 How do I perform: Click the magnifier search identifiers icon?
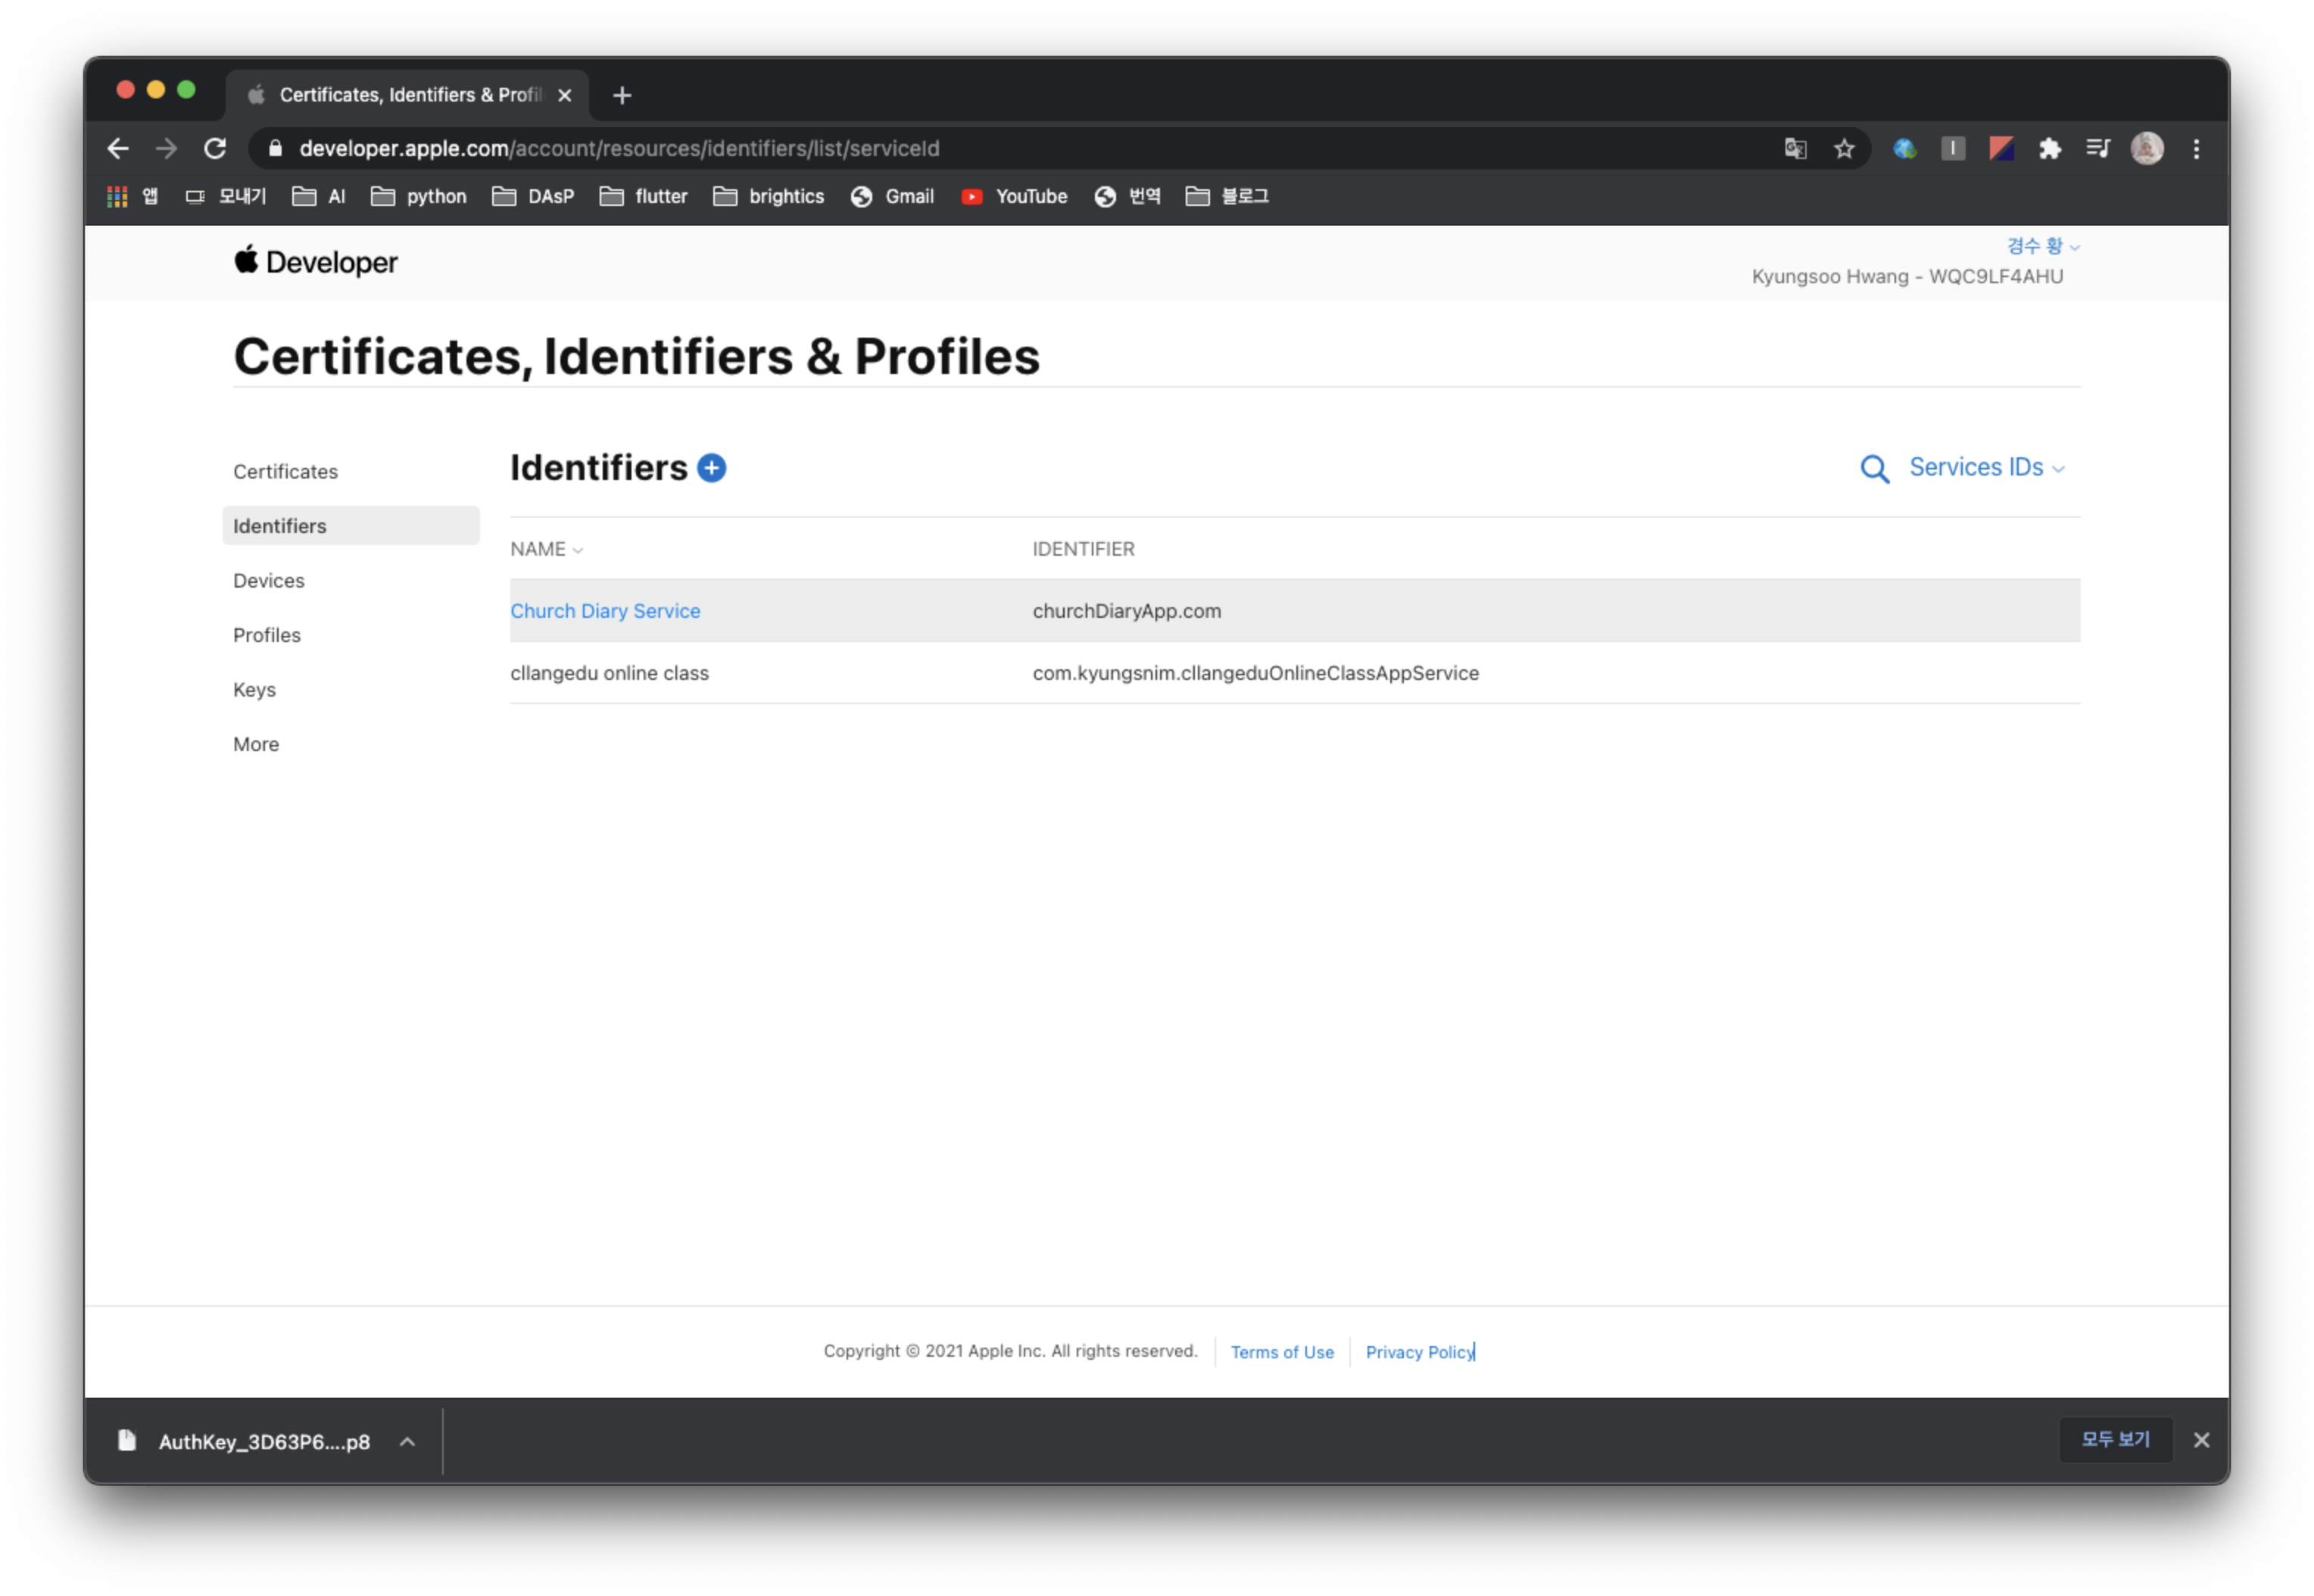click(1874, 469)
